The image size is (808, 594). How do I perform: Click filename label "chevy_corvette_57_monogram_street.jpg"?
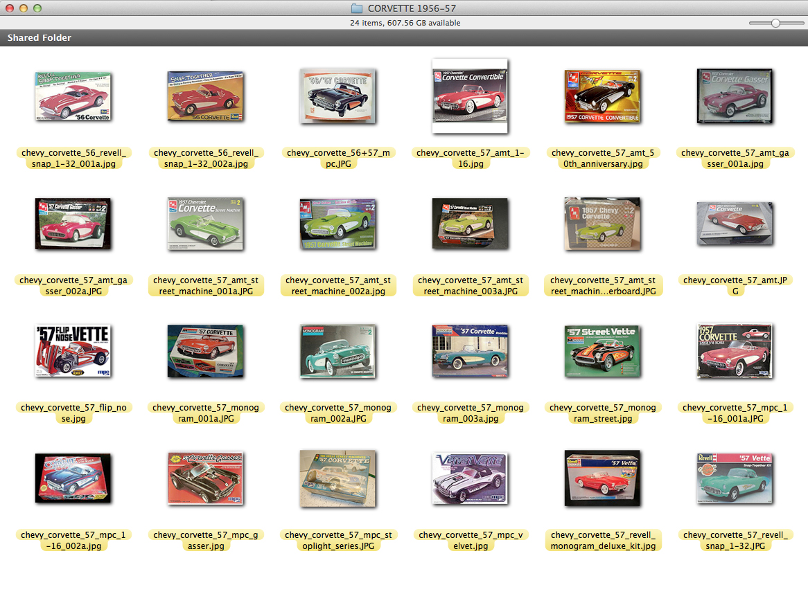pos(603,413)
